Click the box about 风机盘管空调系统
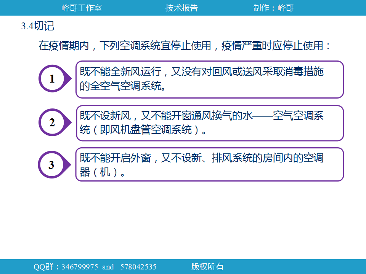 (210, 123)
